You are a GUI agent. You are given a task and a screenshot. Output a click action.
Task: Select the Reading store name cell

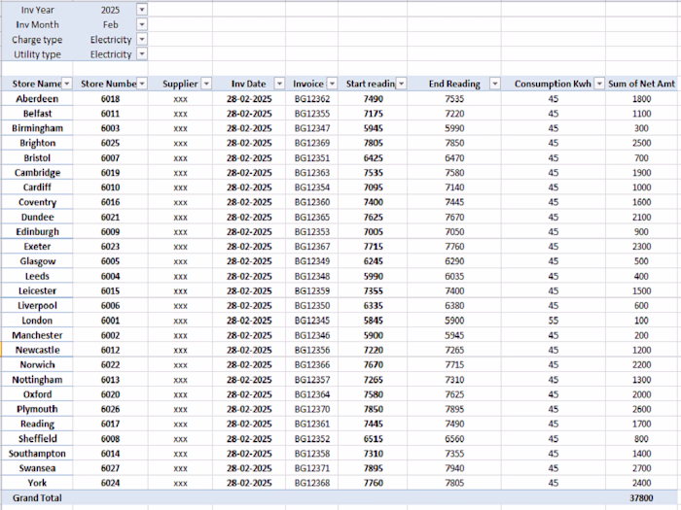[x=37, y=424]
